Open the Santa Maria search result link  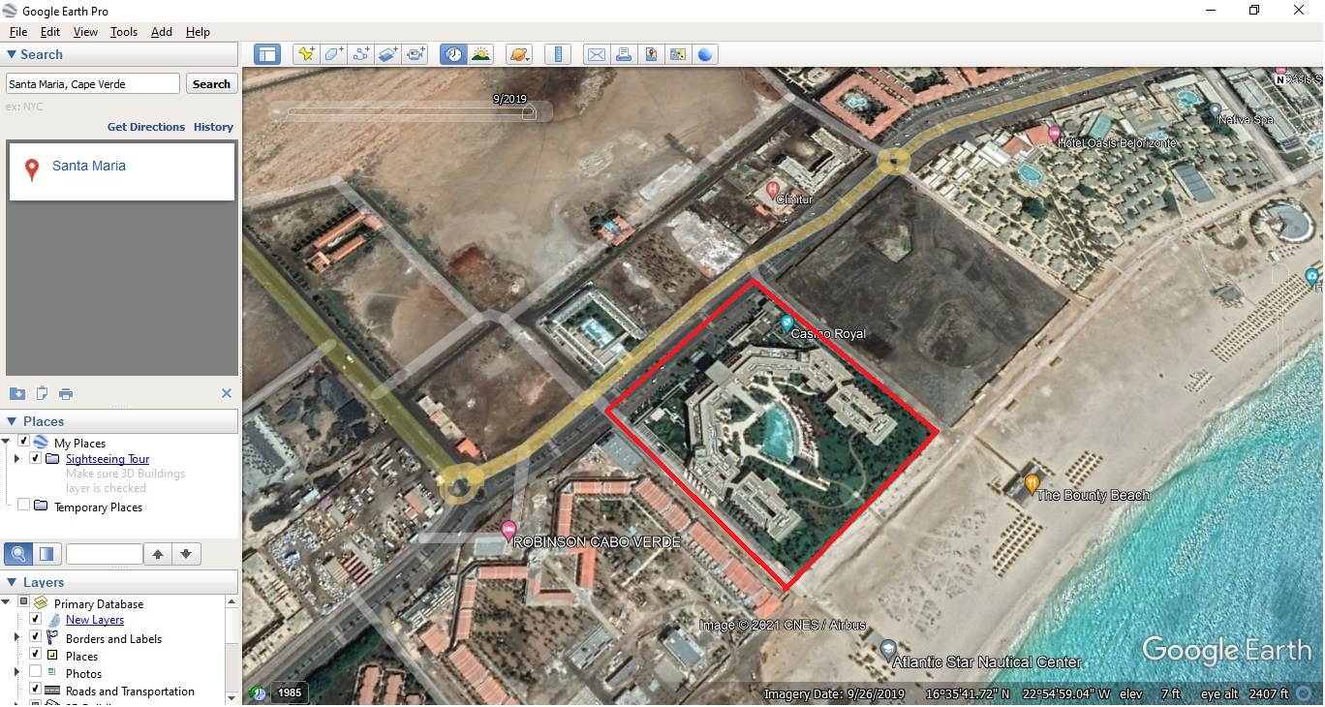point(89,166)
